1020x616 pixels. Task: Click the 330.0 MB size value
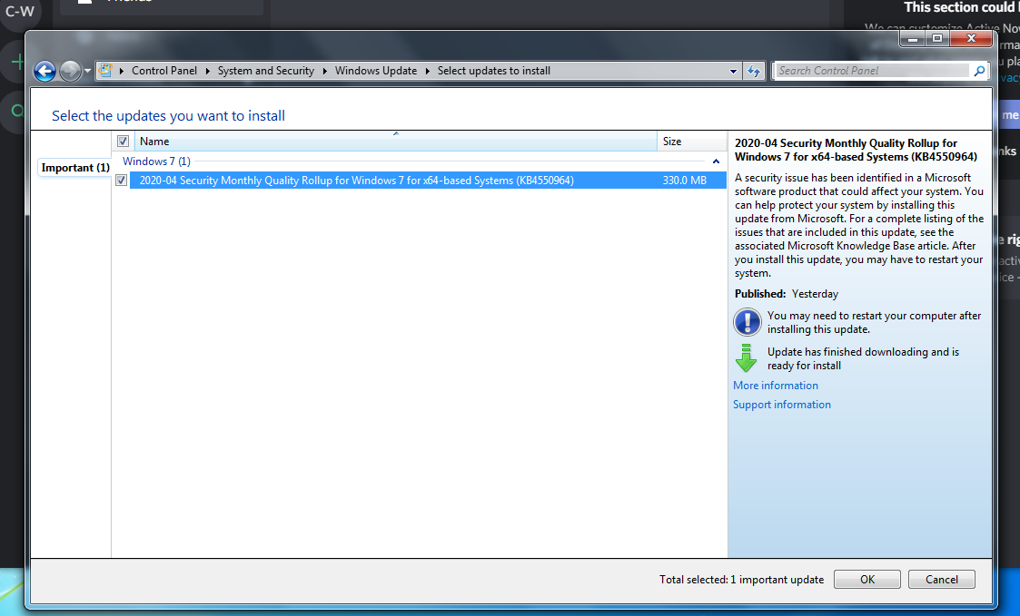coord(684,180)
